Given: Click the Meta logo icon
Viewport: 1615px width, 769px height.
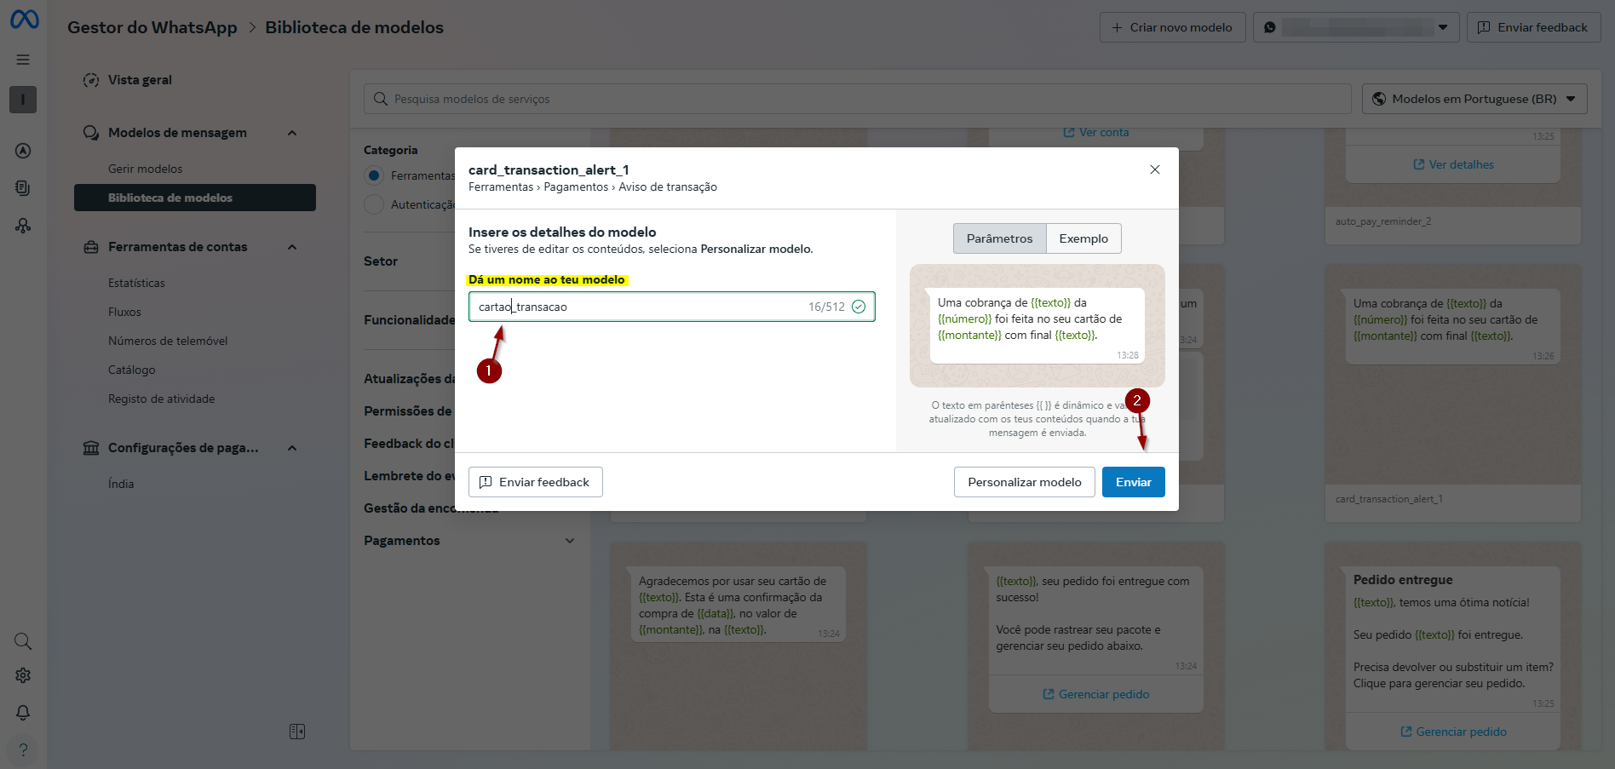Looking at the screenshot, I should tap(24, 20).
